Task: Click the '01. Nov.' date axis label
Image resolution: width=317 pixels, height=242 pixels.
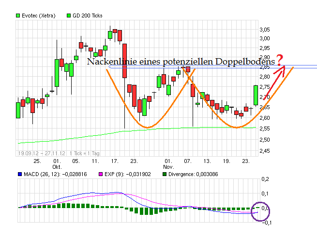Action: 168,164
